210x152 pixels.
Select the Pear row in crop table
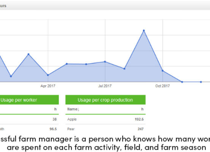(106, 129)
